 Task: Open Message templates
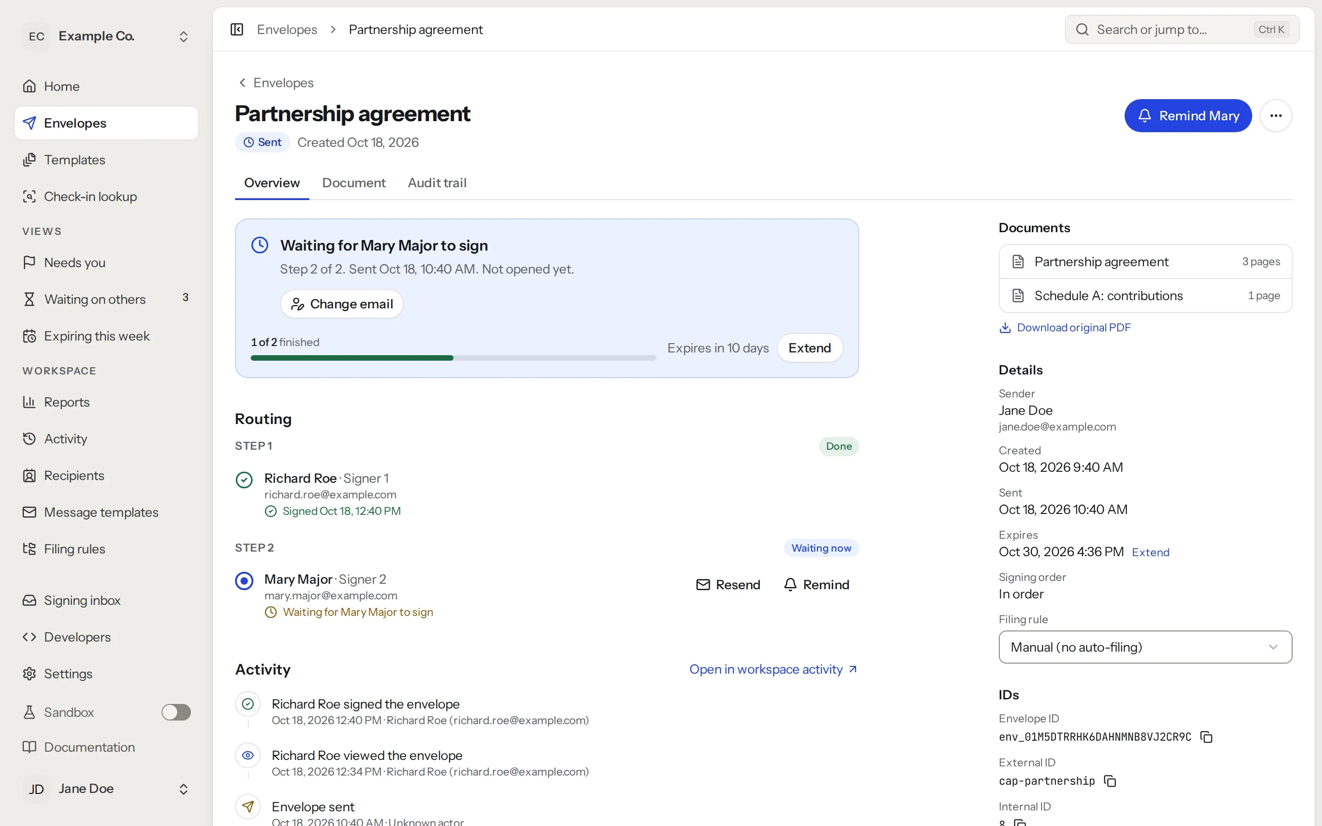pyautogui.click(x=106, y=512)
